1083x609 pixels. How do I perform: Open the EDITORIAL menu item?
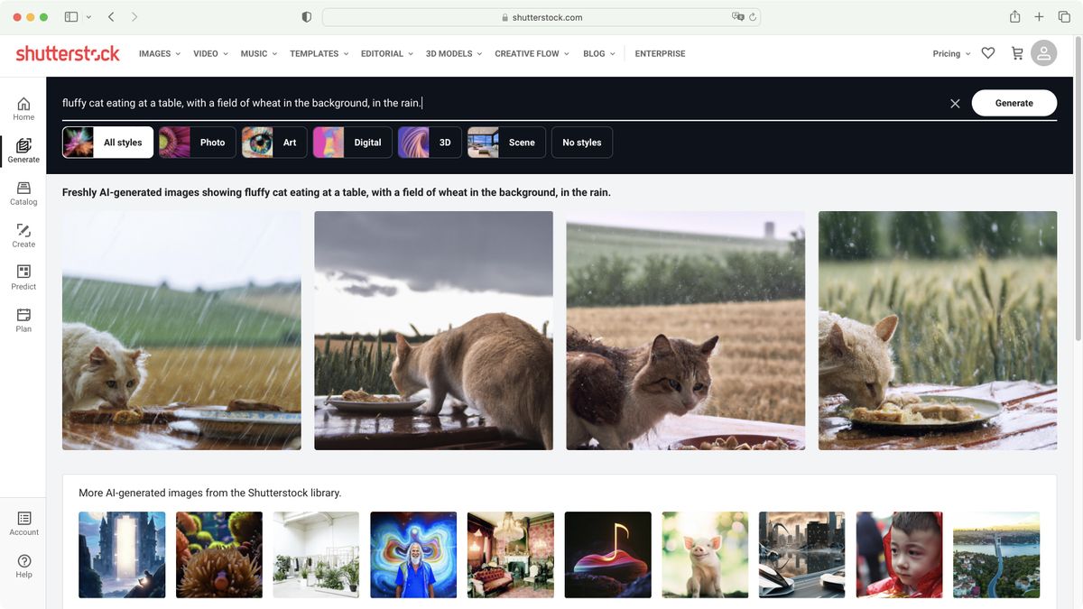[383, 53]
